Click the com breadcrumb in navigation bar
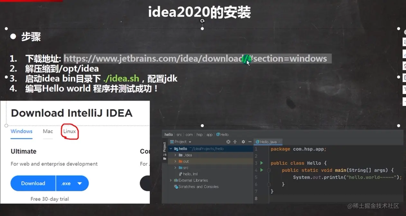The height and width of the screenshot is (216, 406). pos(189,135)
